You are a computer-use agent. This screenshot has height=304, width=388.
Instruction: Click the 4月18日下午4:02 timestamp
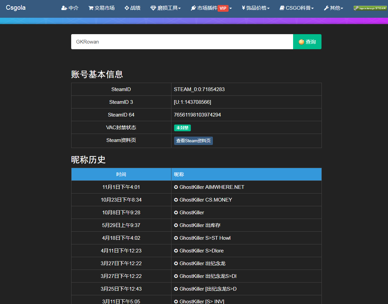121,238
